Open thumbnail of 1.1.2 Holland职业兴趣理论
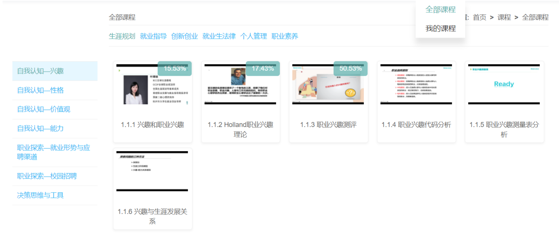 click(x=240, y=84)
